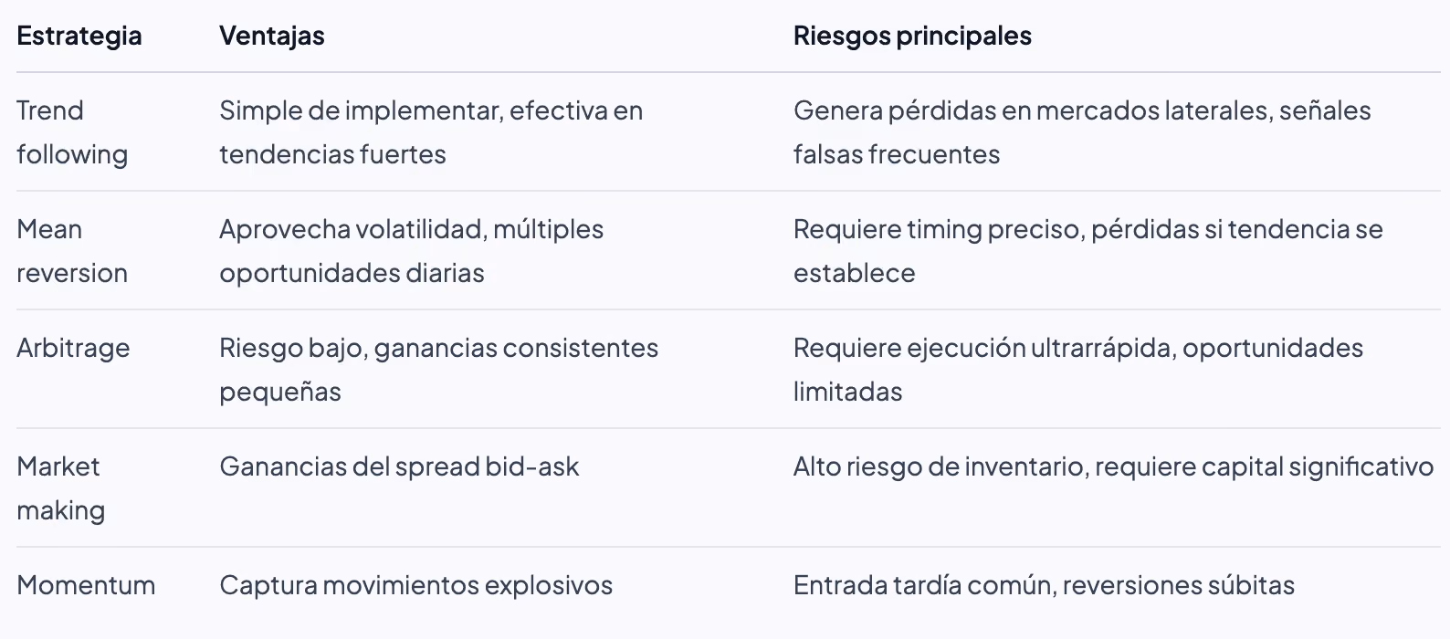Click 'Ganancias del spread bid-ask' text
The width and height of the screenshot is (1450, 639).
[399, 466]
